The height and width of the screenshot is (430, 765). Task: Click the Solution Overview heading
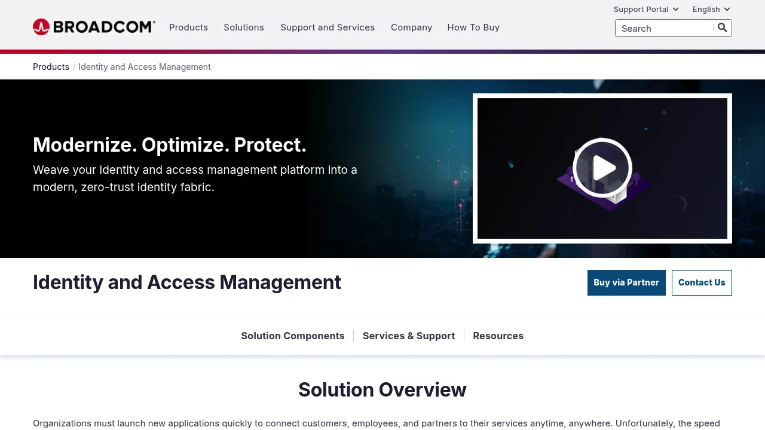(x=382, y=389)
